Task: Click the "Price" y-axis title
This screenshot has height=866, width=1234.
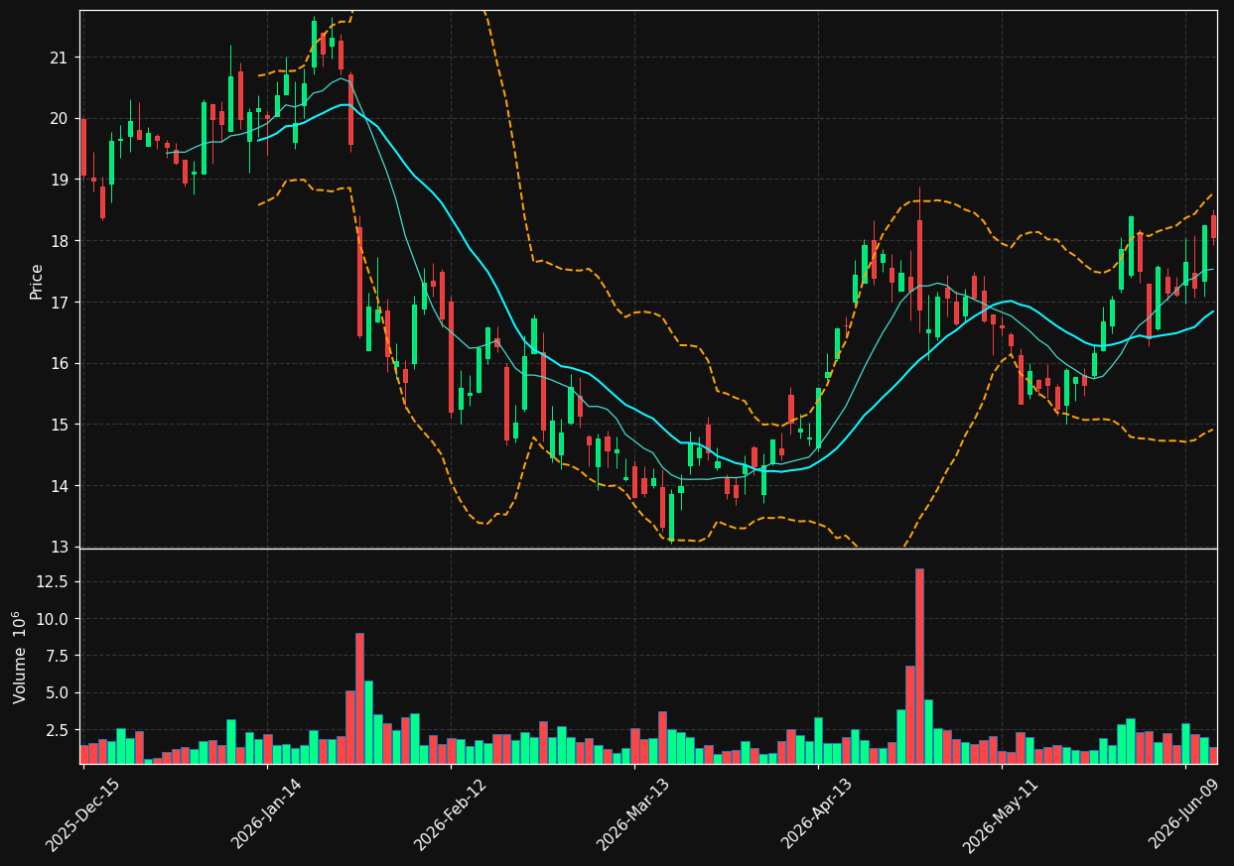Action: [37, 281]
